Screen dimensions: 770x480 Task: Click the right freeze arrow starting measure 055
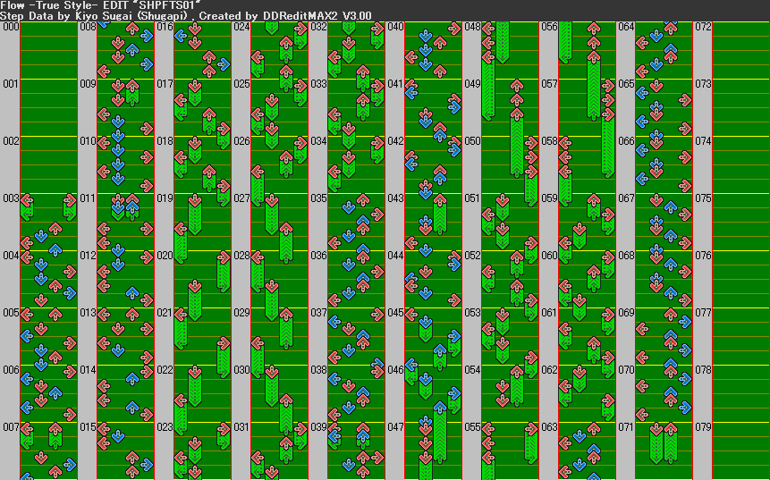pos(531,443)
